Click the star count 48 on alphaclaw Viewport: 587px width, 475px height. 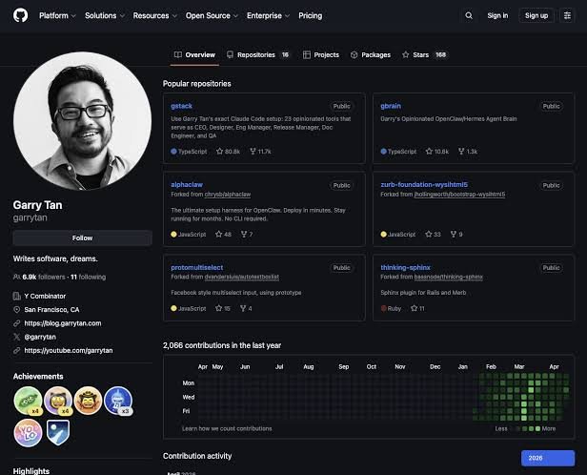tap(223, 234)
